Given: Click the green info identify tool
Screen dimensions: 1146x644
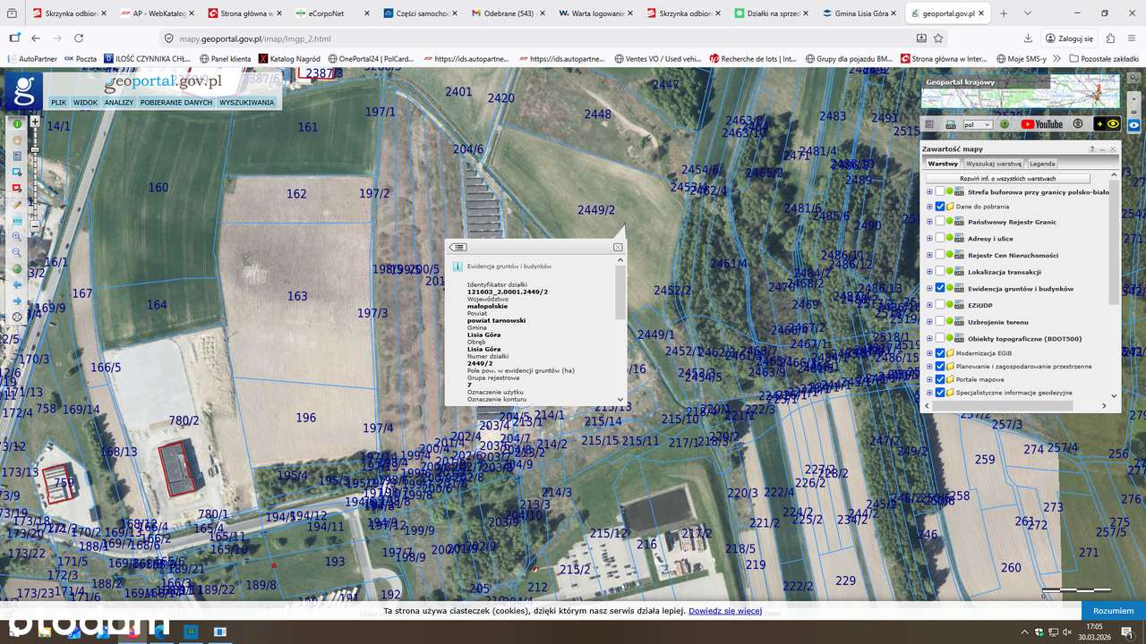Looking at the screenshot, I should (17, 124).
